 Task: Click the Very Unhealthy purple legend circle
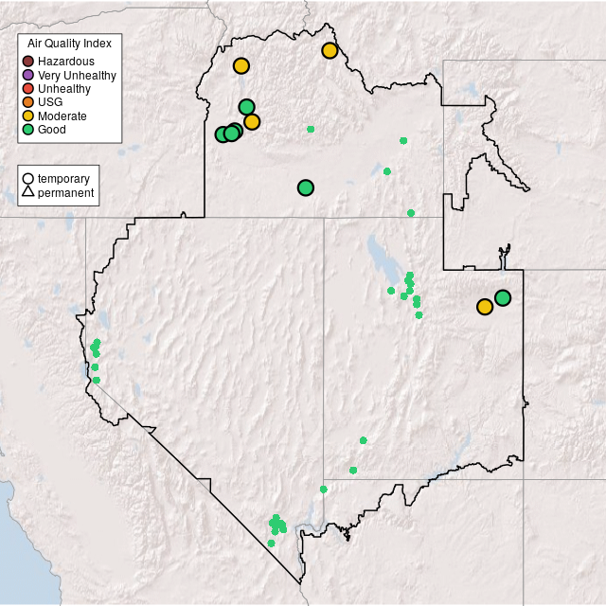click(x=28, y=75)
